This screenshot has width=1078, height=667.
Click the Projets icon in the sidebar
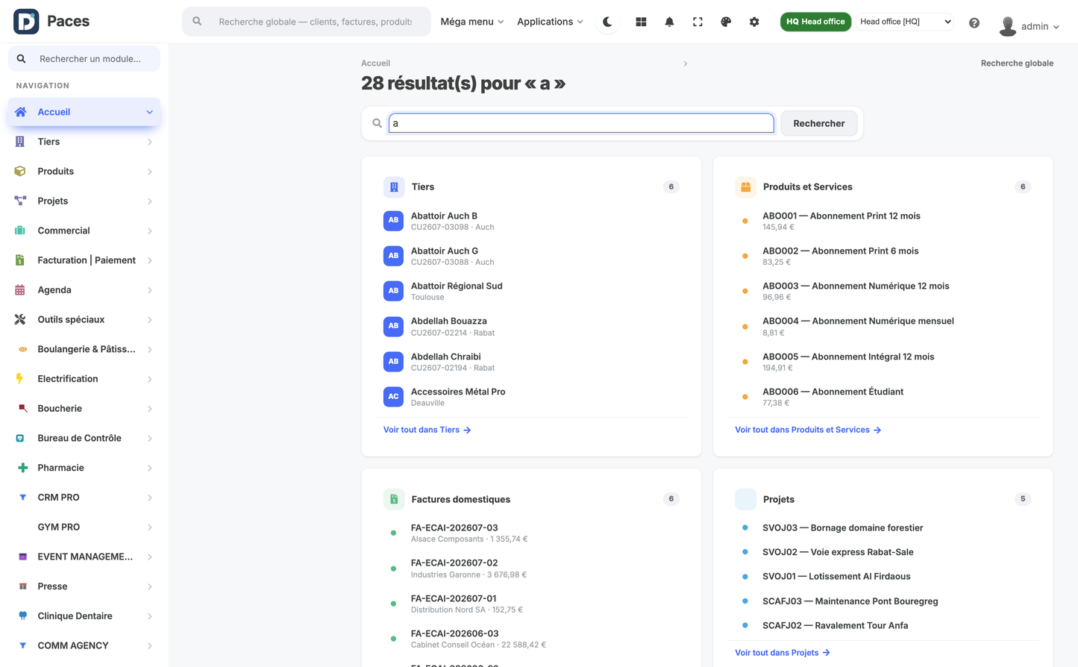pyautogui.click(x=20, y=201)
